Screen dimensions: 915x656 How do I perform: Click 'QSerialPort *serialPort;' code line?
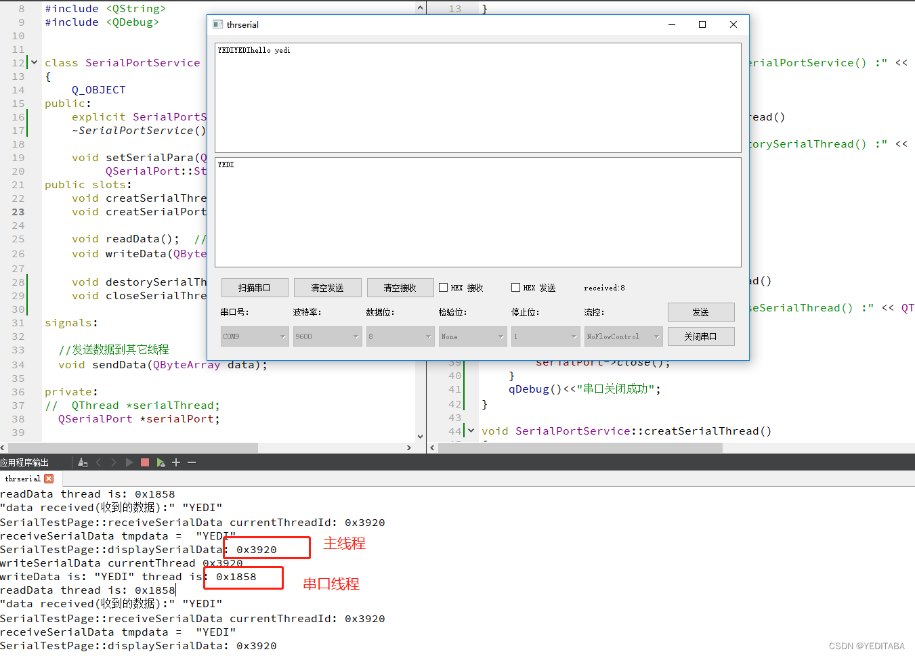(x=139, y=419)
